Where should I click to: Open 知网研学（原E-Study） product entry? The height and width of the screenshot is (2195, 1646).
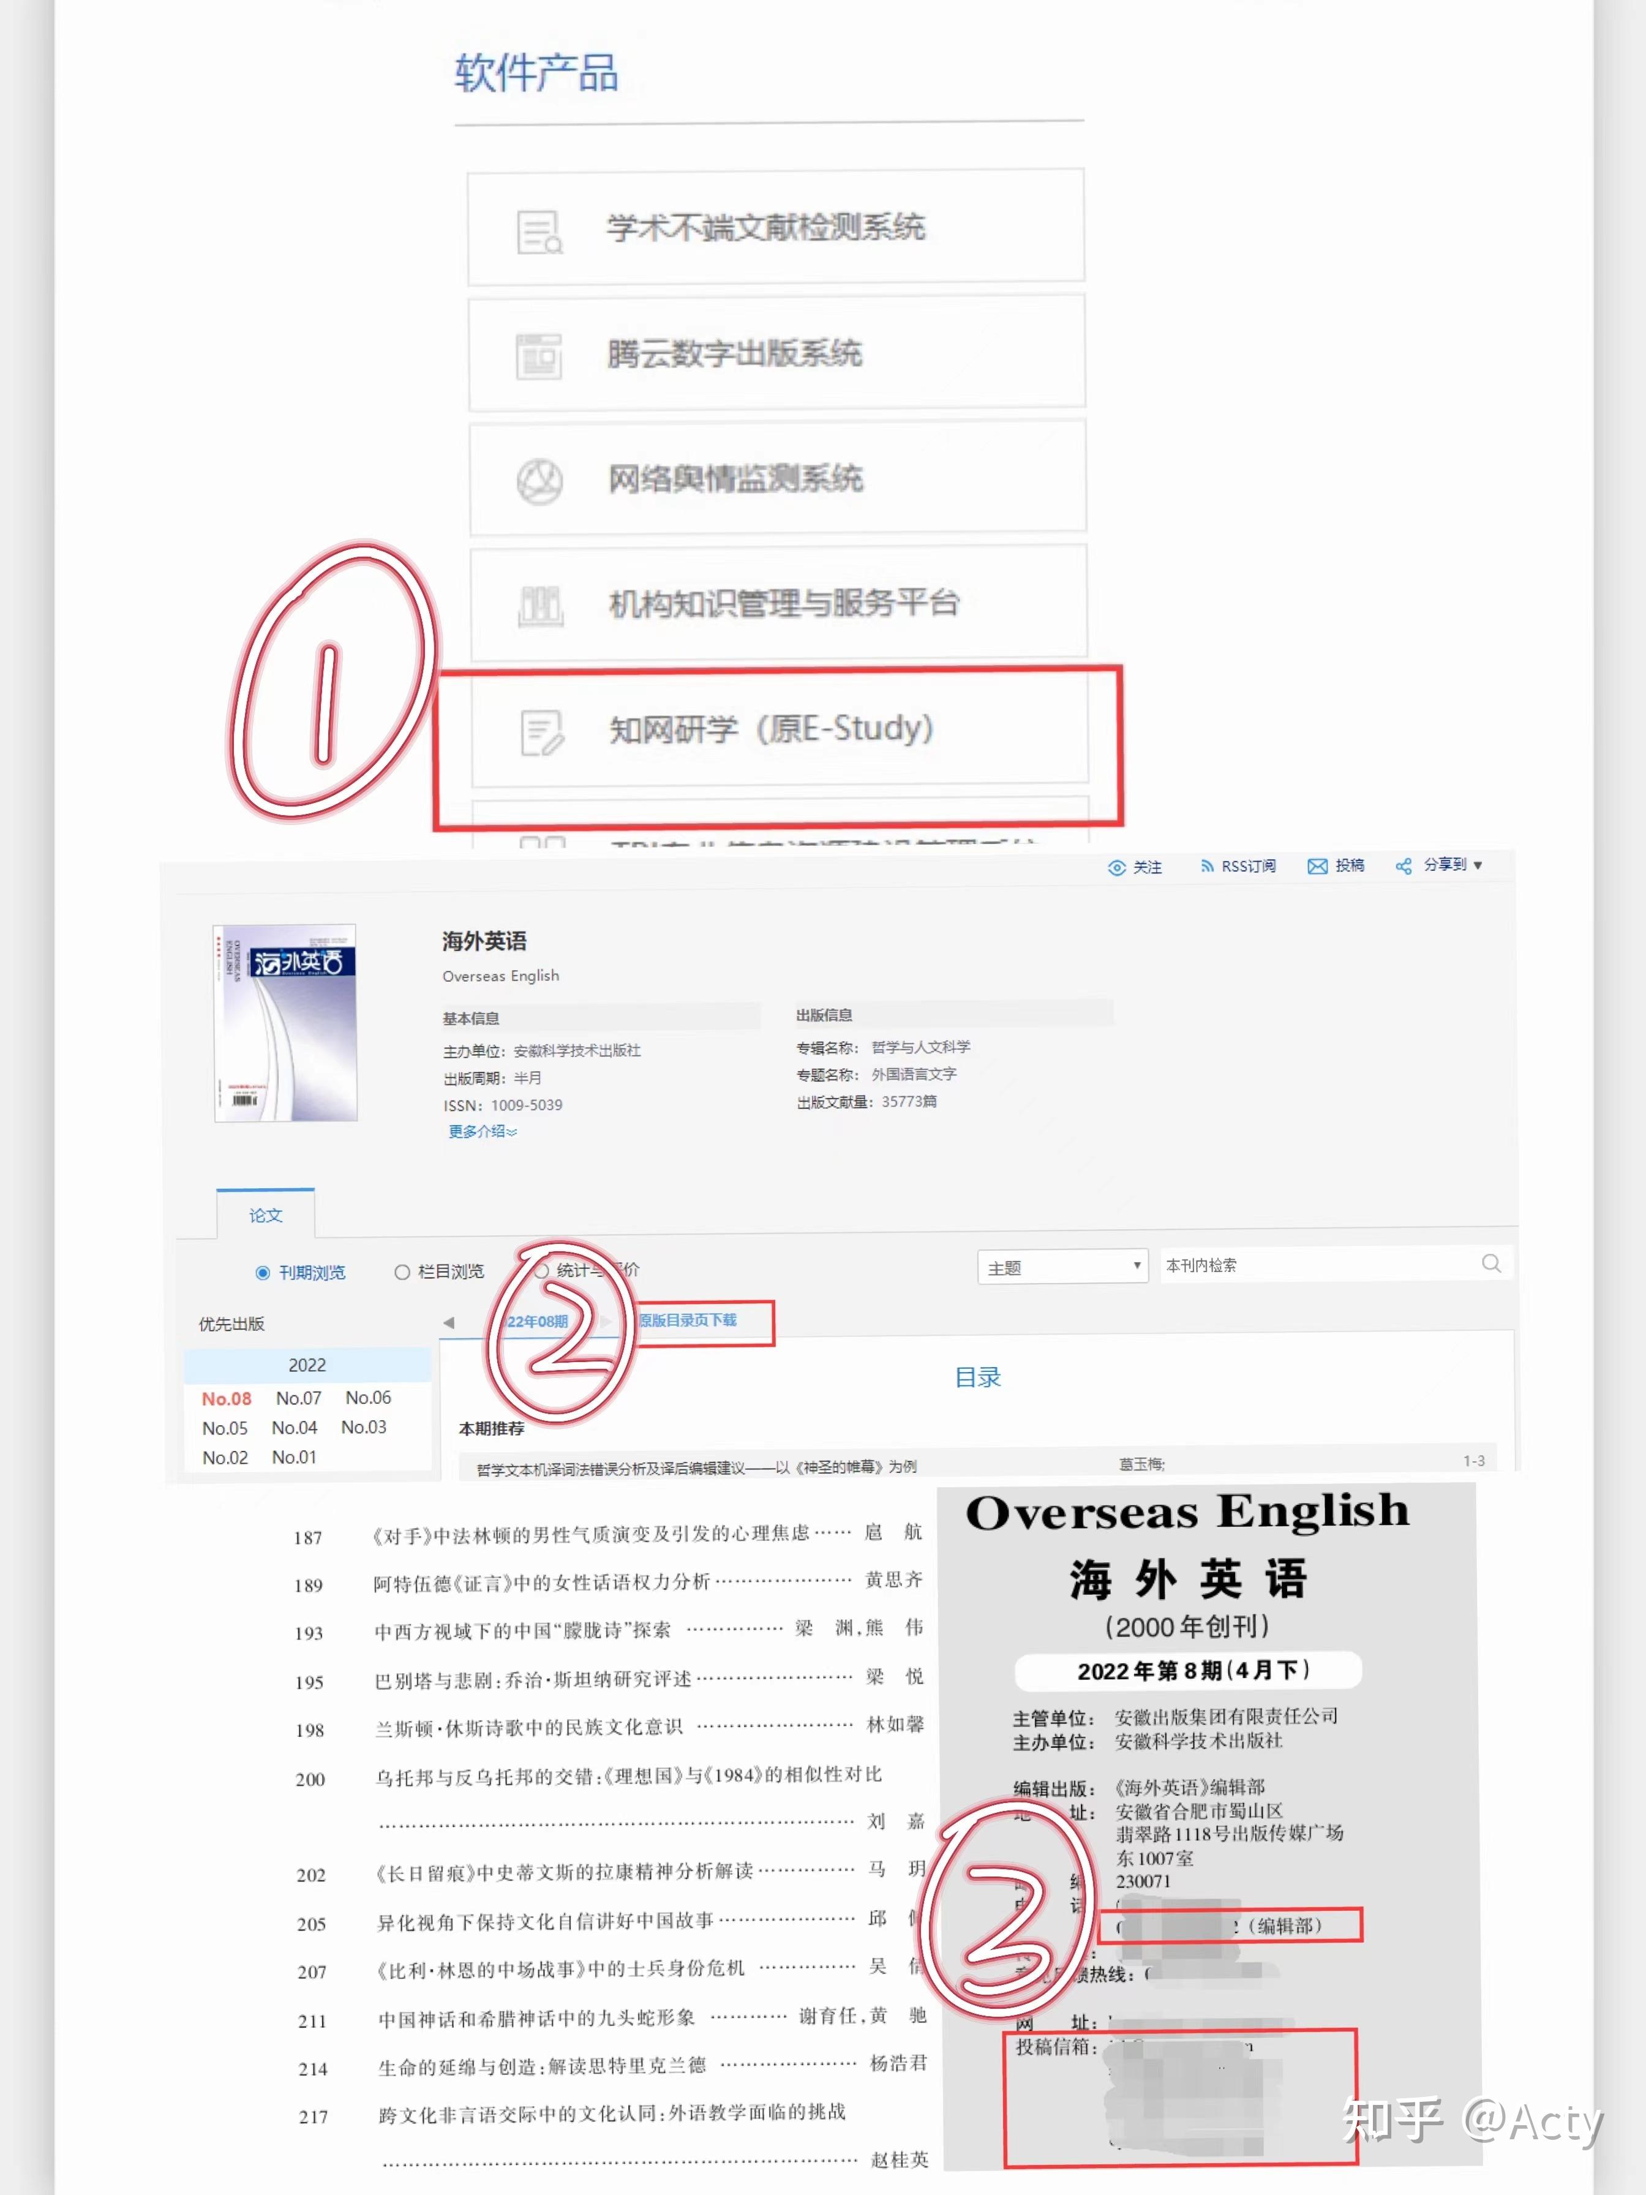(780, 728)
